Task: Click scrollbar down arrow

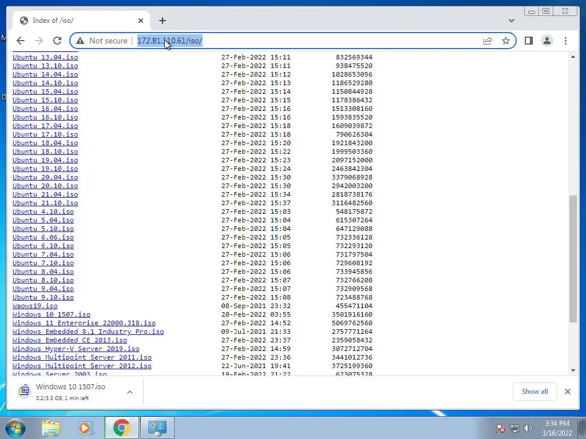Action: coord(573,370)
